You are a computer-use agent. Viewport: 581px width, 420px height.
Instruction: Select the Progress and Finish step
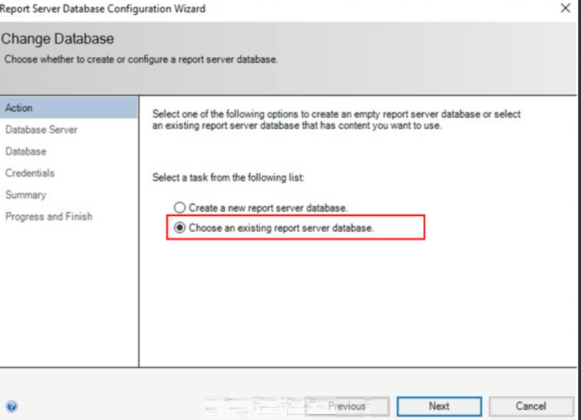coord(48,216)
